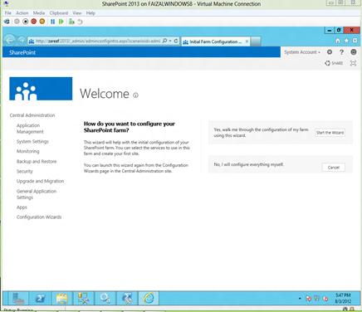
Task: Click the Internet Explorer taskbar icon
Action: 149,298
